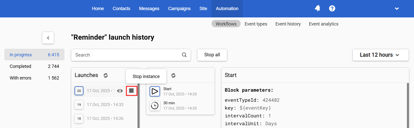Click the Launches list scrollbar

139,106
